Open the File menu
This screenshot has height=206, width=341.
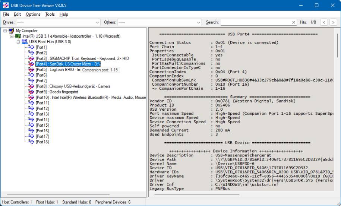[6, 14]
